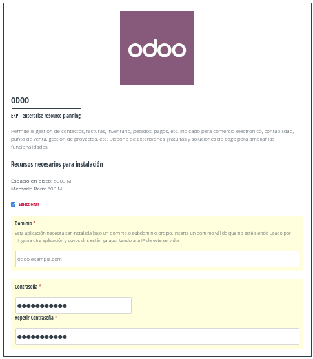
Task: Click the red asterisk beside Contraseña
Action: click(x=40, y=286)
